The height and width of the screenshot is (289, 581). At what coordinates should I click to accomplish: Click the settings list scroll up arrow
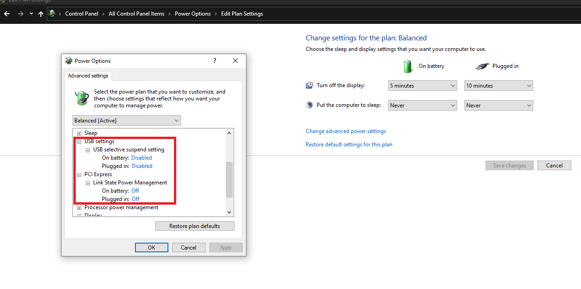230,133
